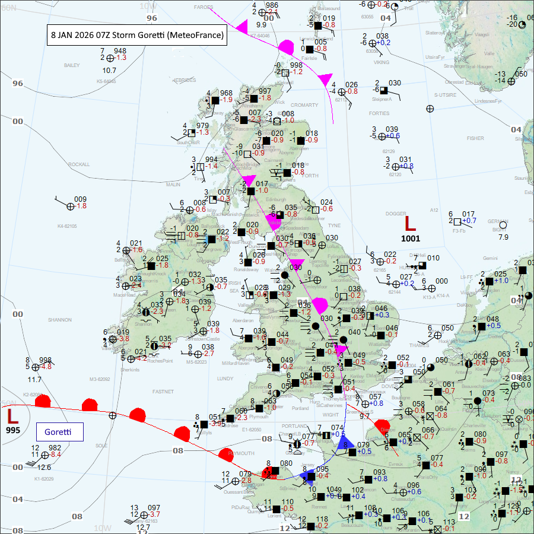Select the FASTNET sea area label
The width and height of the screenshot is (534, 534).
163,392
